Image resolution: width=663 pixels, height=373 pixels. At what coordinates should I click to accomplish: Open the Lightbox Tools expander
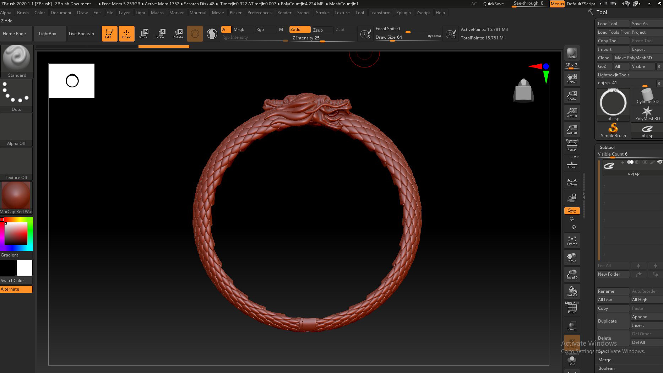click(x=613, y=75)
